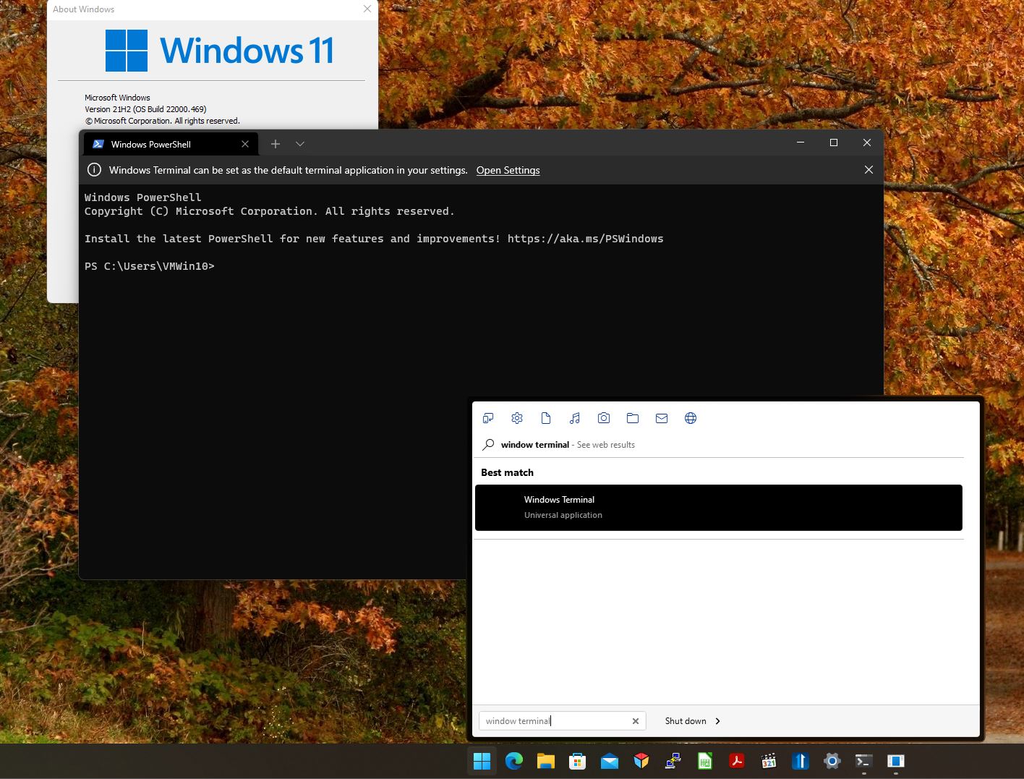Dismiss the default terminal info bar

(x=869, y=169)
